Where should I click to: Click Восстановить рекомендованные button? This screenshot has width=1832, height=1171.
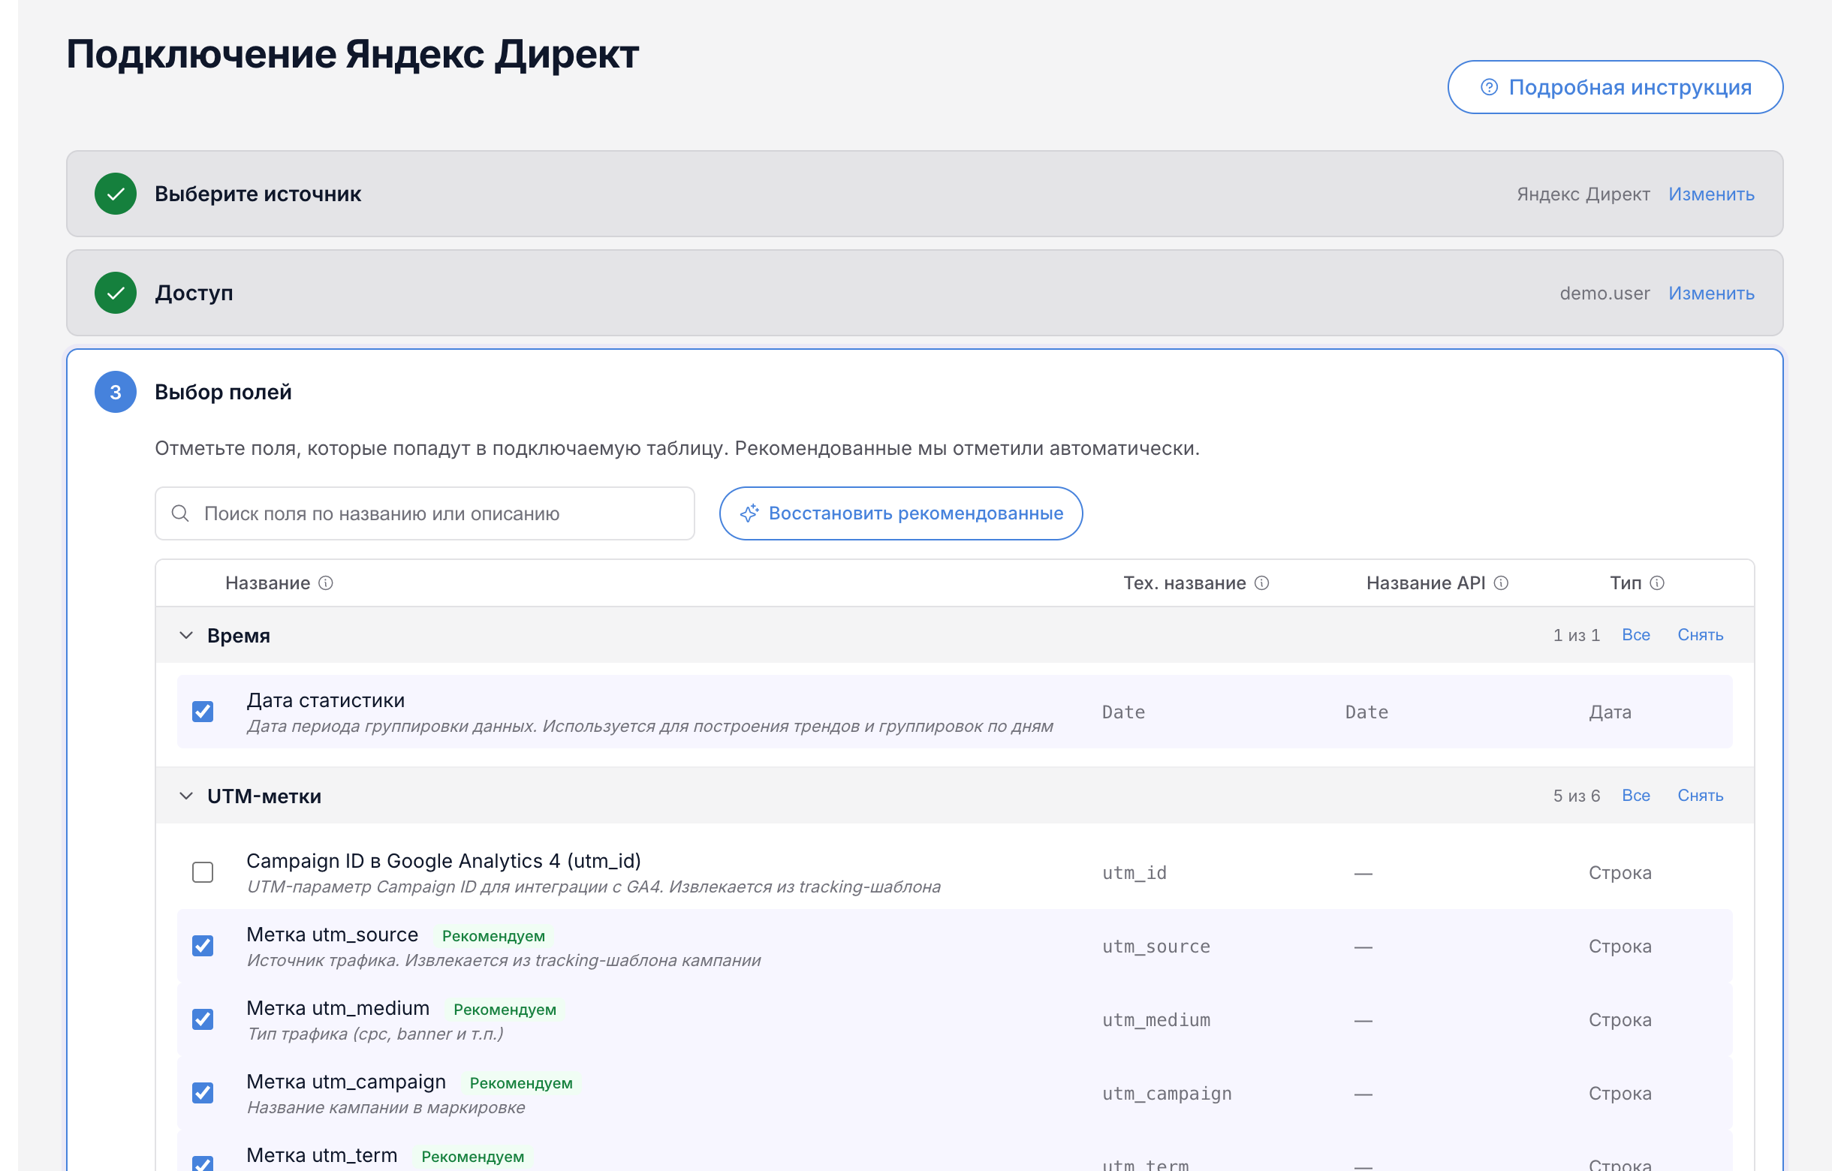(x=901, y=513)
